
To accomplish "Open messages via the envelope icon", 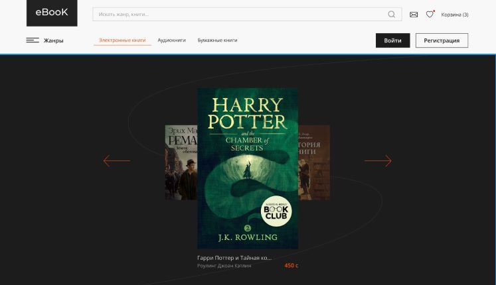I will 414,15.
